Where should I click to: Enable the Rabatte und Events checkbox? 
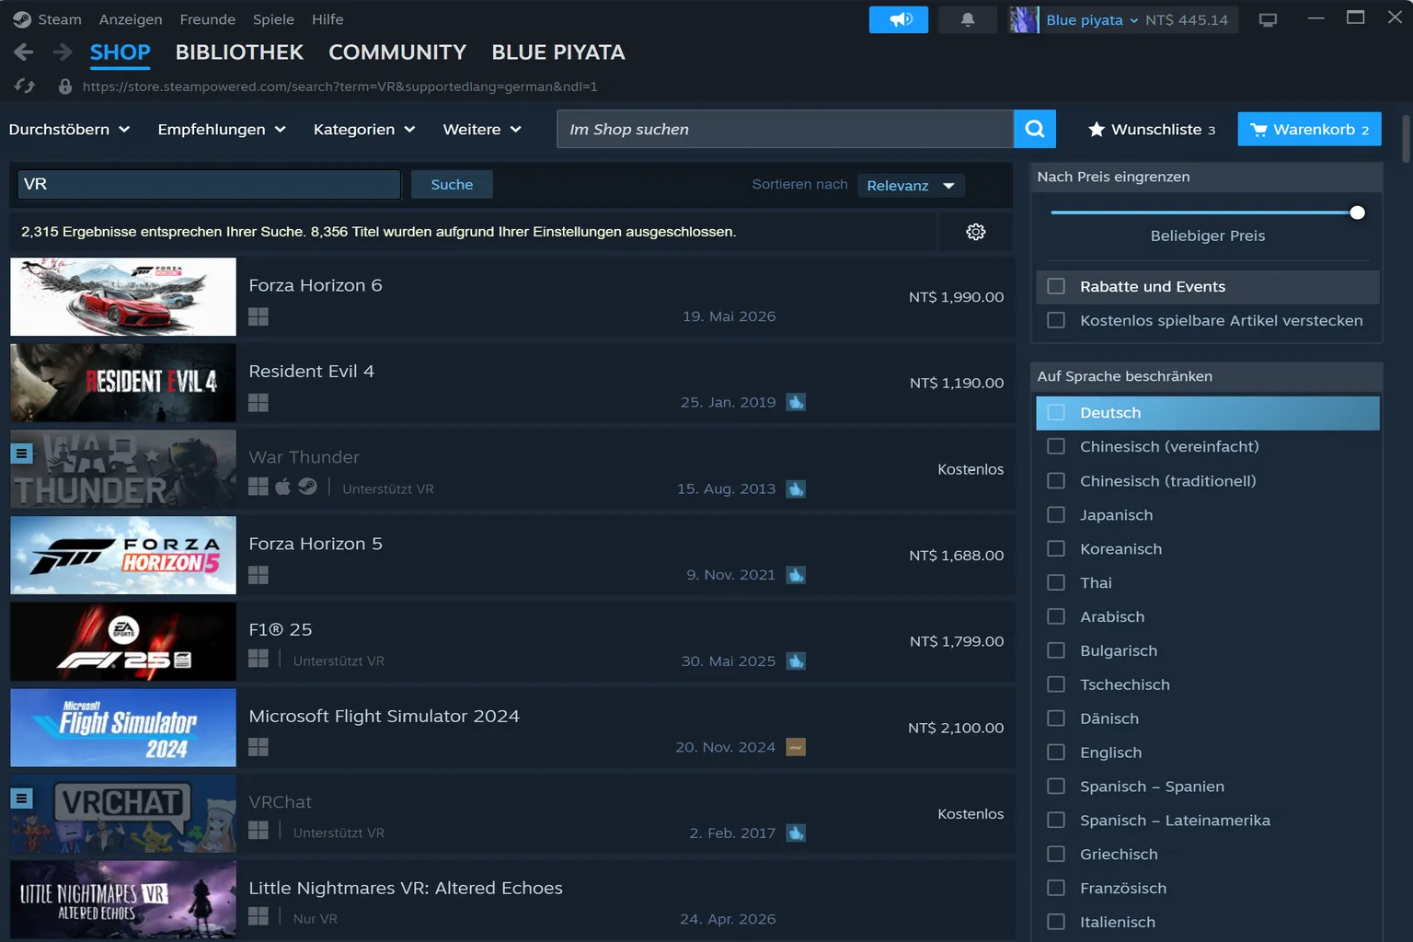1056,286
